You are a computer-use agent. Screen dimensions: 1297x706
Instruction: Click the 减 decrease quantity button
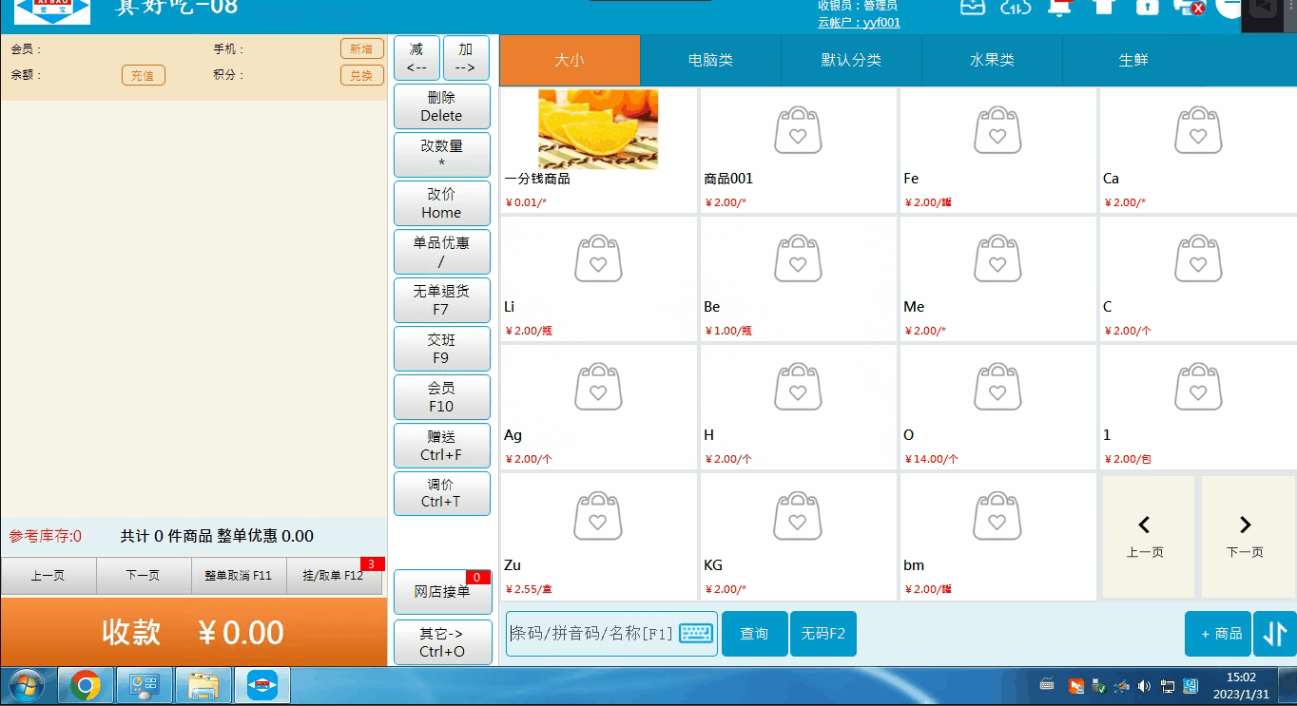[x=416, y=58]
